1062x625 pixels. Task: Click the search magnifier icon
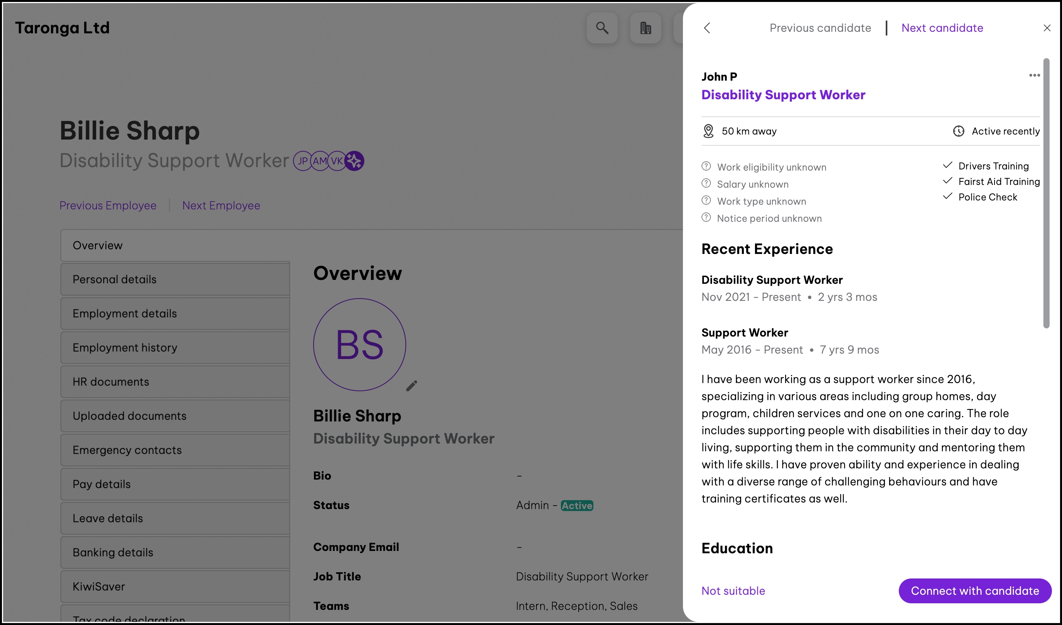click(602, 28)
